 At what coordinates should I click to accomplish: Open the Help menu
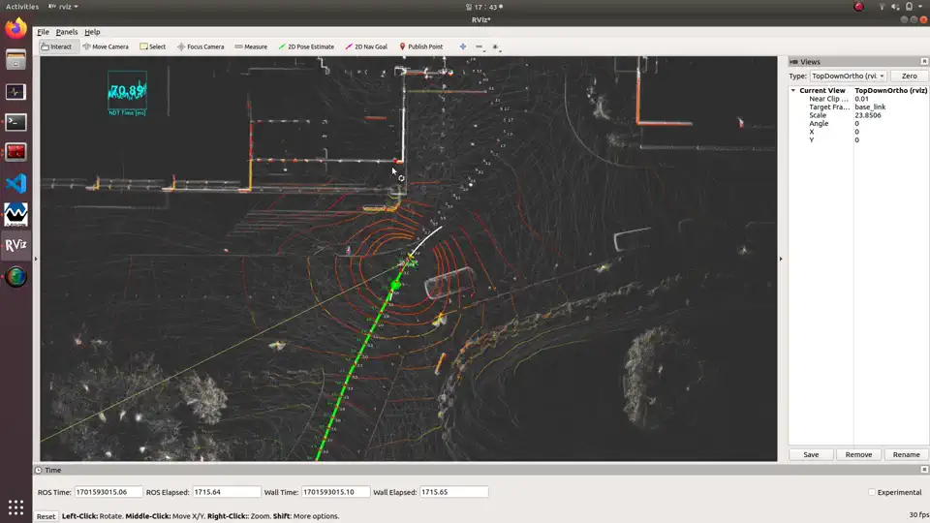[x=92, y=32]
